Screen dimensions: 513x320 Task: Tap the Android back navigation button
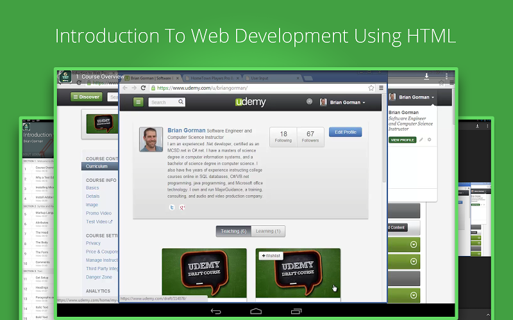216,311
